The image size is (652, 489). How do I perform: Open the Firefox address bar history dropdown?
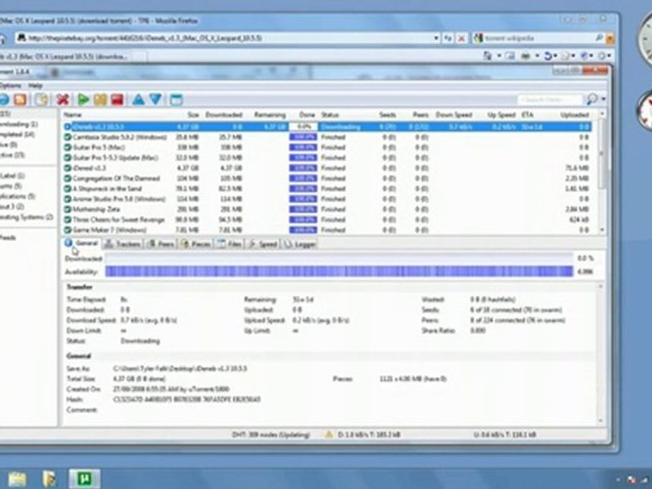(436, 38)
